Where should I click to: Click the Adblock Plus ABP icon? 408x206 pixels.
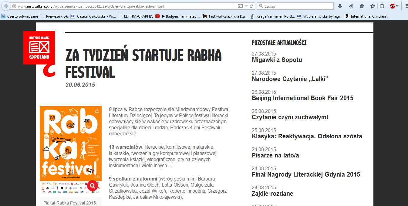(392, 6)
